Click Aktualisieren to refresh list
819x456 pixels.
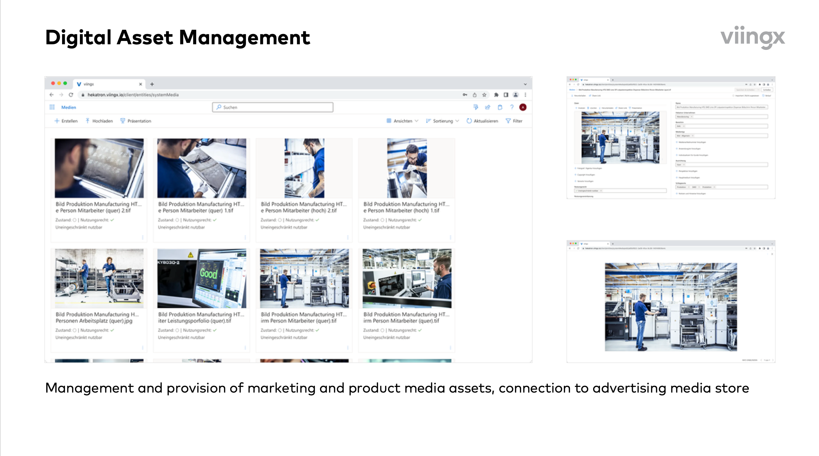click(482, 121)
